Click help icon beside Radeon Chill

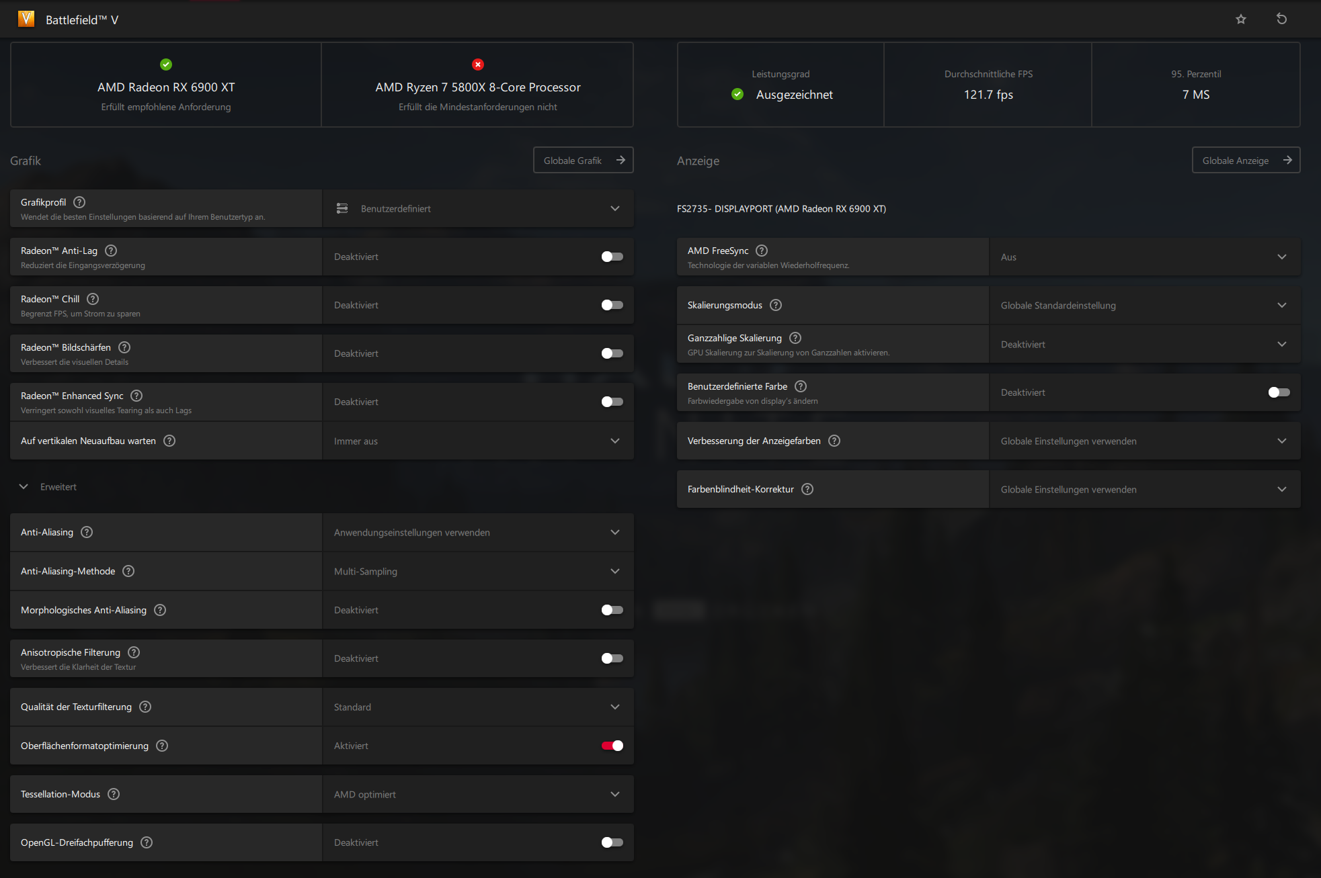pos(93,299)
